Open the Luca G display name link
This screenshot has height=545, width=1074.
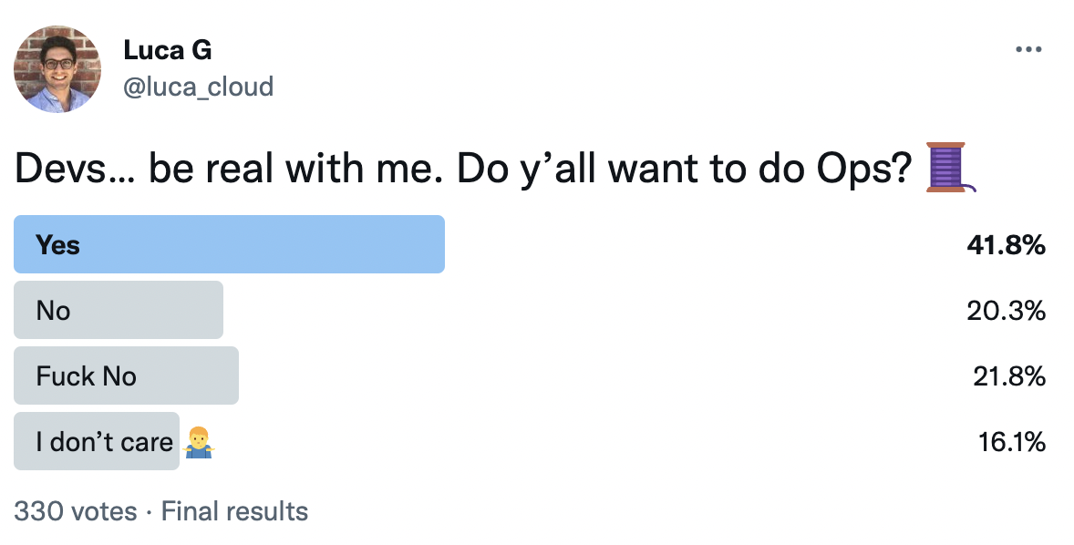pyautogui.click(x=167, y=50)
